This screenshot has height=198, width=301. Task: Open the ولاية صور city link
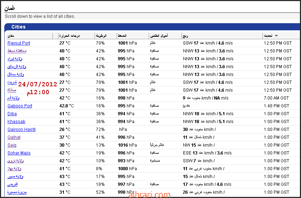(15, 177)
